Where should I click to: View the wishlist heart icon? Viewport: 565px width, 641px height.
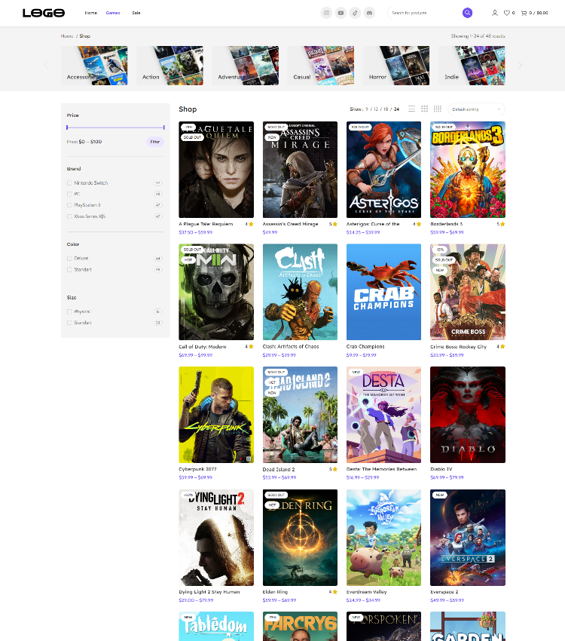507,13
